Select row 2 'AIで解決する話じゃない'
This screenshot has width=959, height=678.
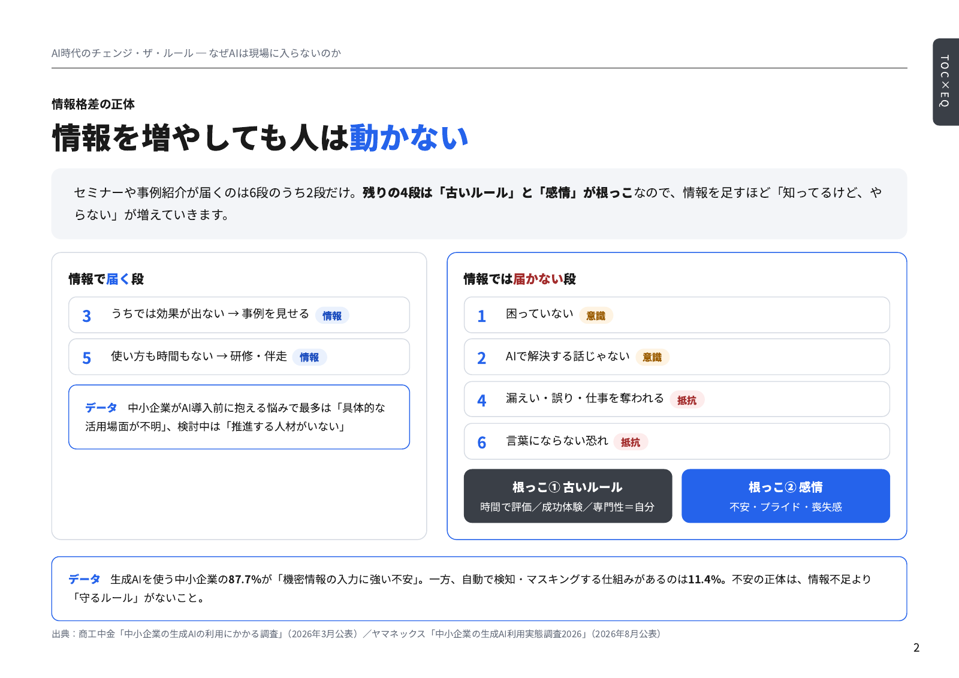point(677,357)
